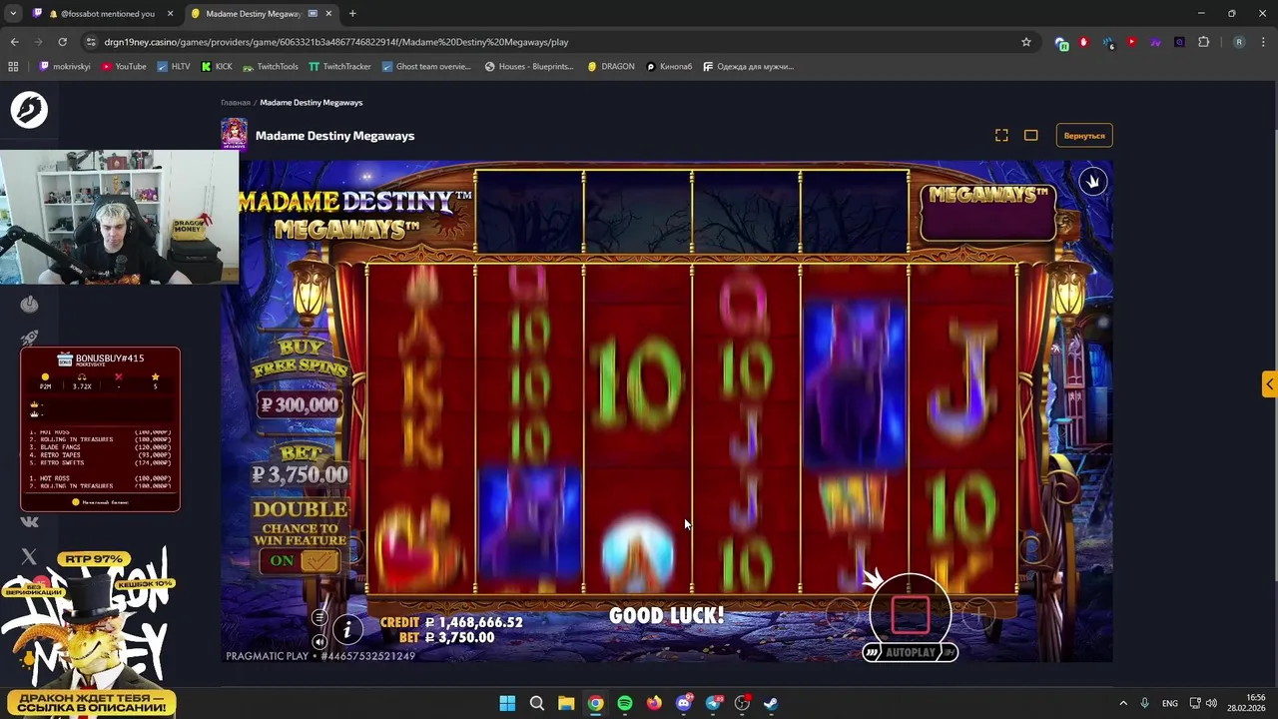The width and height of the screenshot is (1278, 719).
Task: Open the Windows Start menu
Action: pyautogui.click(x=507, y=703)
